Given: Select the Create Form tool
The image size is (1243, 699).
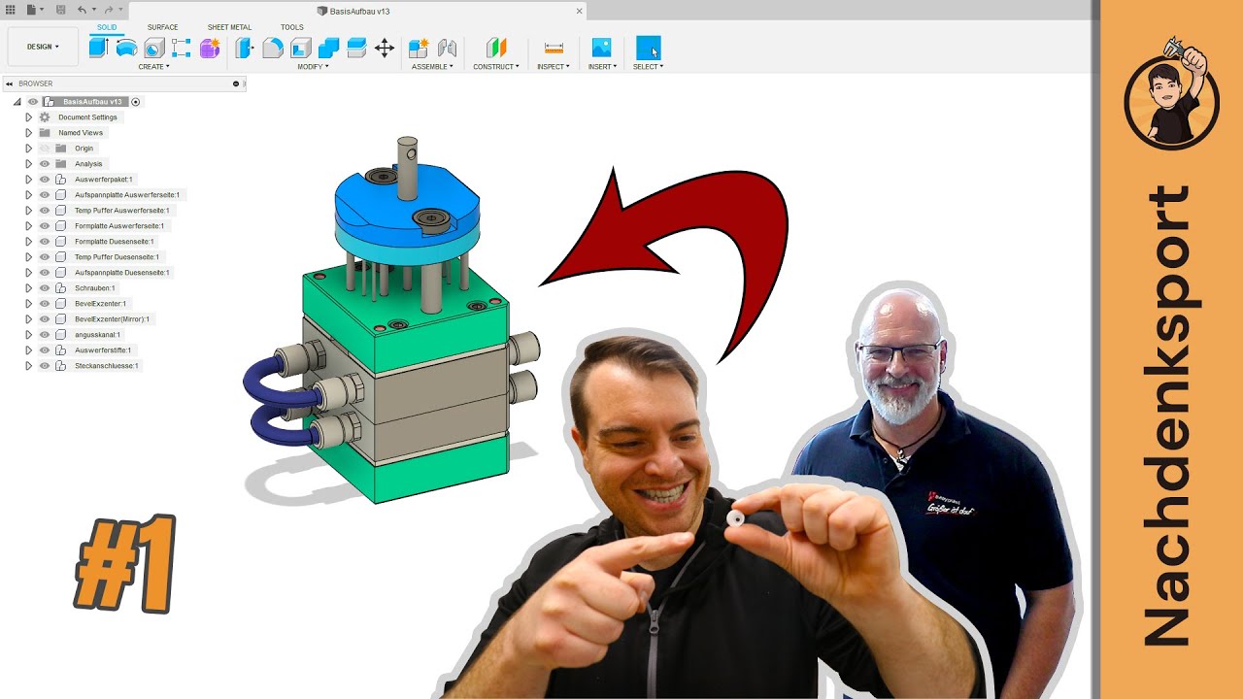Looking at the screenshot, I should coord(210,48).
